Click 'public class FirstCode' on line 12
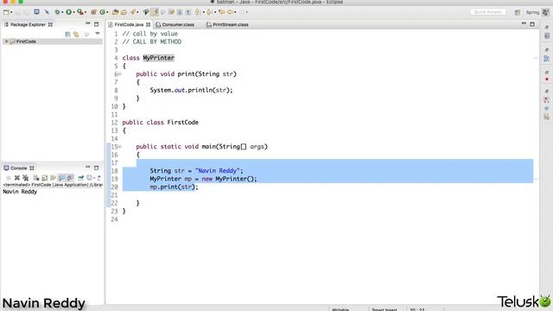 click(x=160, y=123)
